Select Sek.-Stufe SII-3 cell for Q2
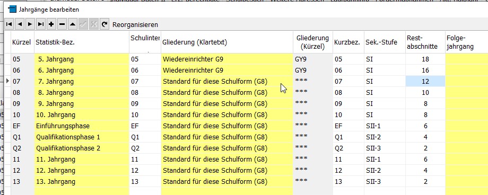 [x=385, y=148]
